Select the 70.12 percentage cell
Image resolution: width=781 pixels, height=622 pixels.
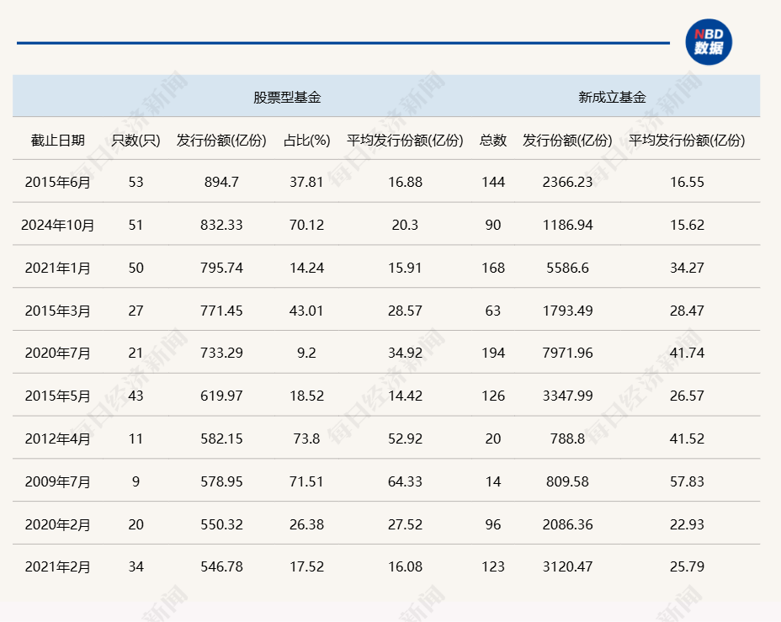307,225
